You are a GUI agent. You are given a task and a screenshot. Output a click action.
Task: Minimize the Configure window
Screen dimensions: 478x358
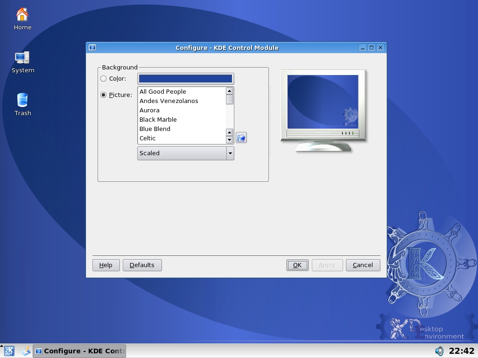pyautogui.click(x=362, y=48)
